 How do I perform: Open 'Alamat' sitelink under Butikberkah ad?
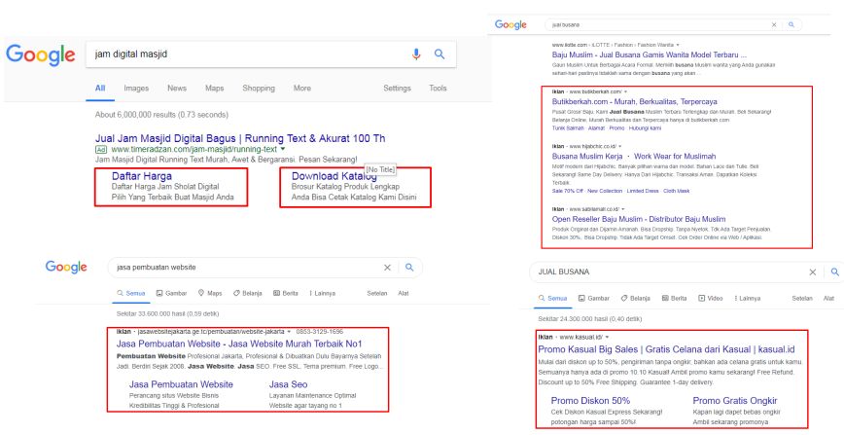[x=596, y=128]
